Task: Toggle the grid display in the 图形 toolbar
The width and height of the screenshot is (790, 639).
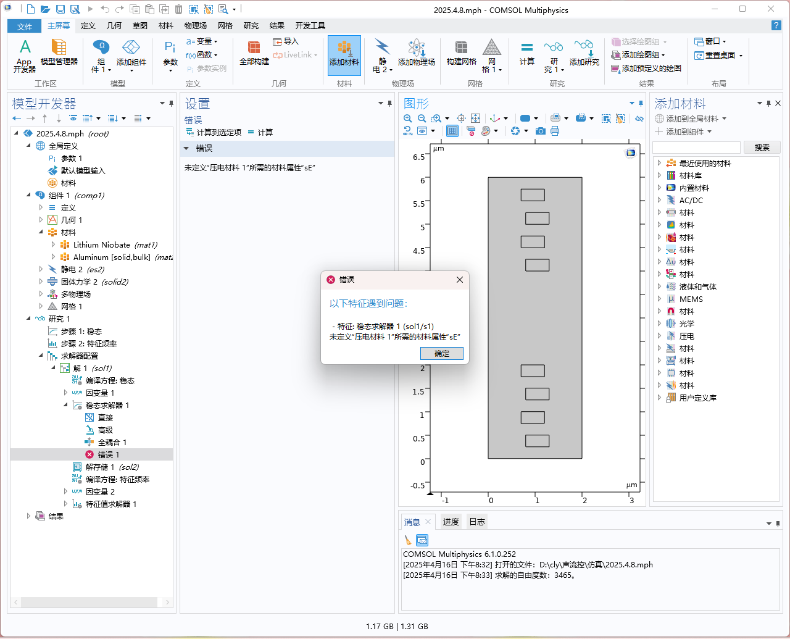Action: pos(452,131)
